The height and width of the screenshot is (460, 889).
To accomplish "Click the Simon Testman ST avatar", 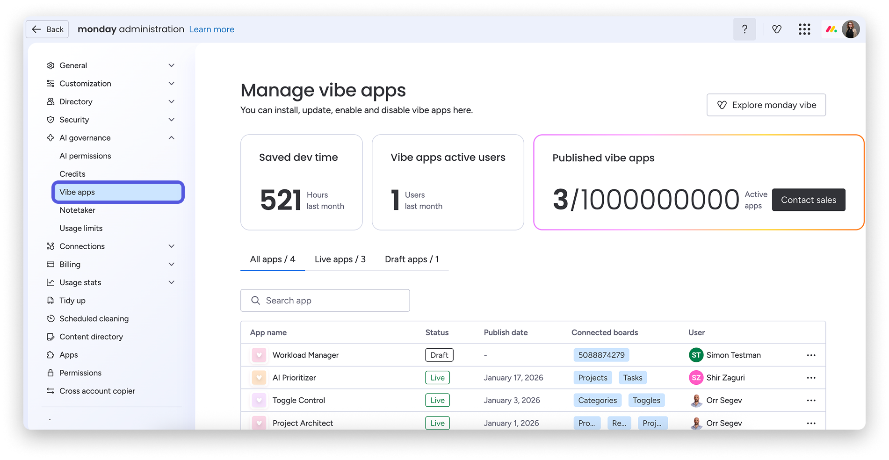I will click(x=696, y=355).
